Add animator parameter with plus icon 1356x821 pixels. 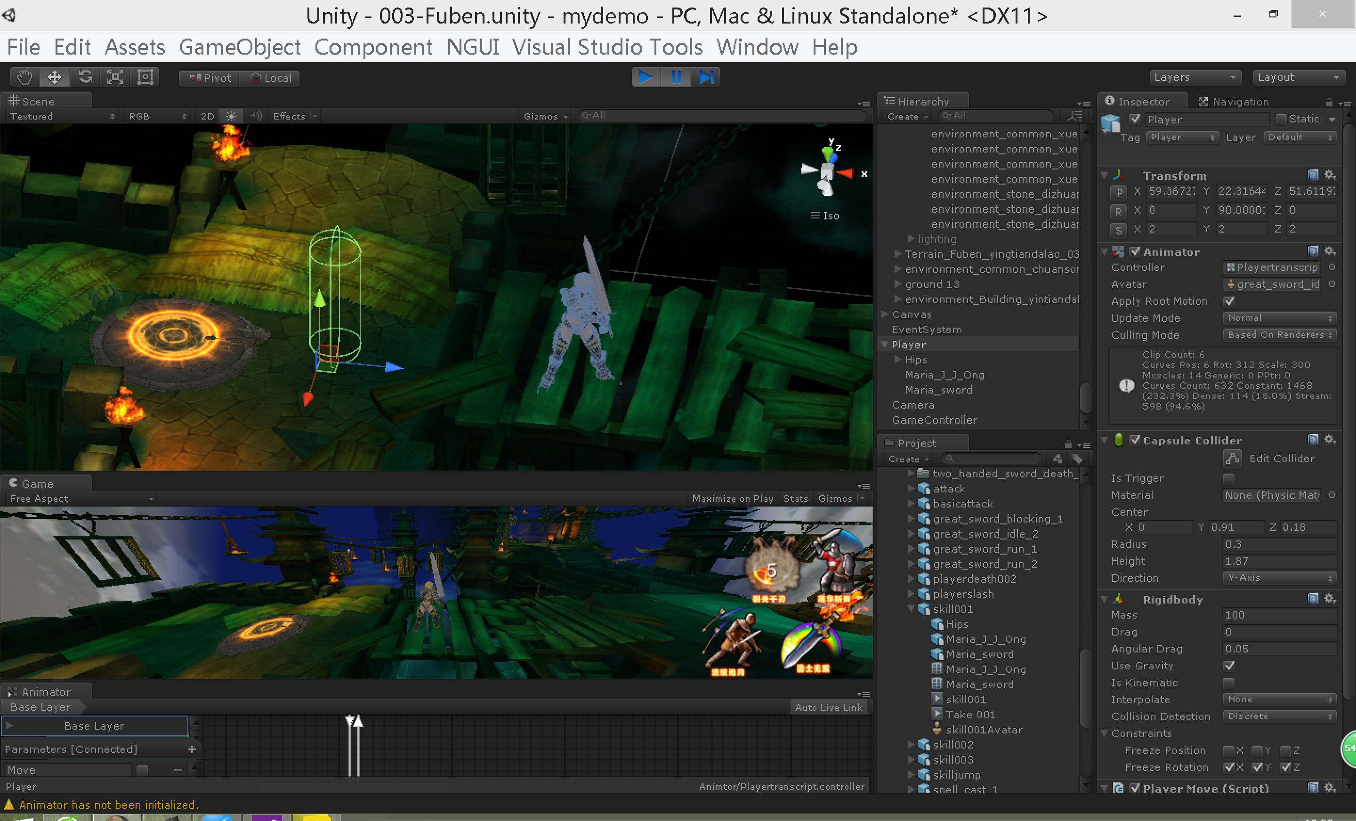coord(192,749)
